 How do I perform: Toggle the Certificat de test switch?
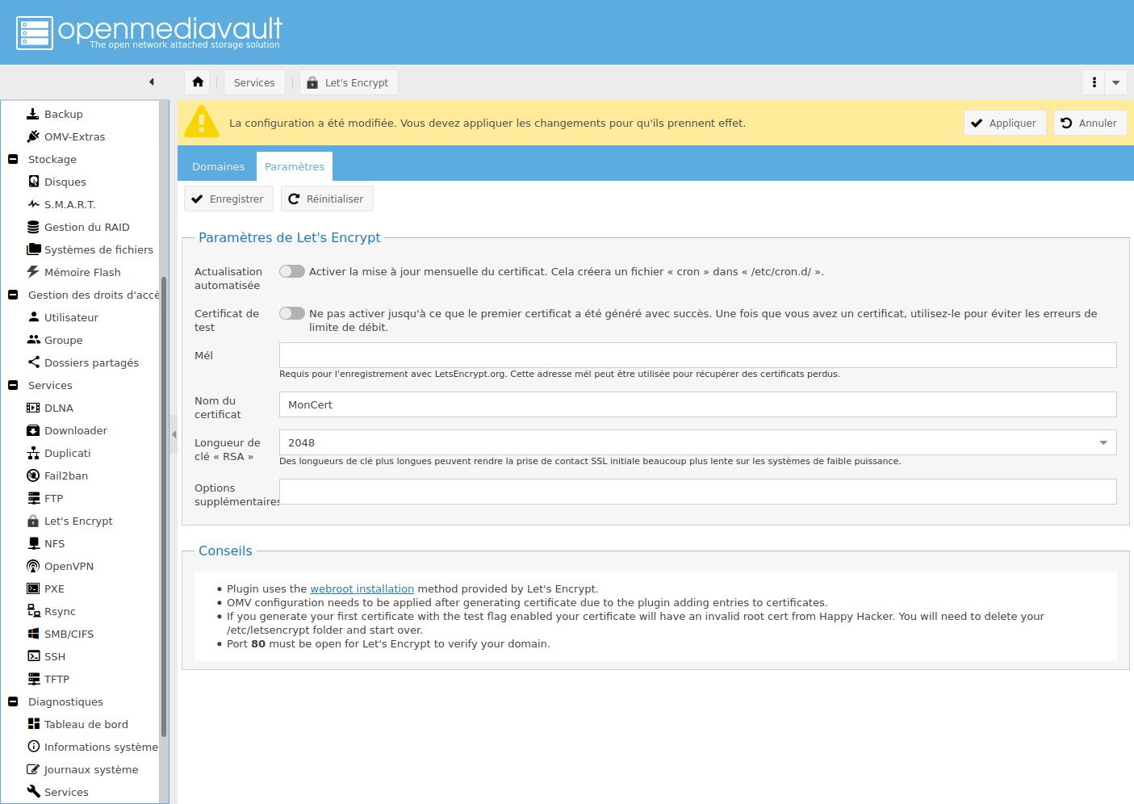tap(291, 314)
